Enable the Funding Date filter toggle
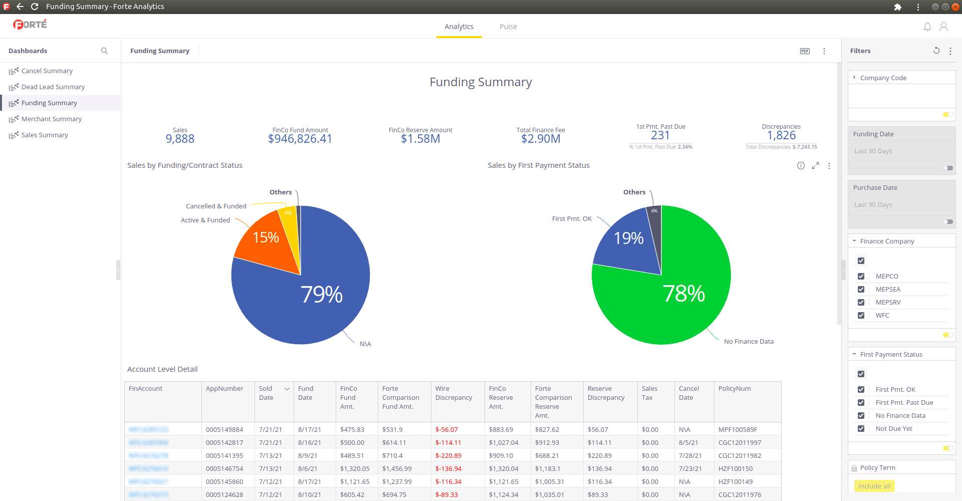The width and height of the screenshot is (962, 501). point(947,168)
